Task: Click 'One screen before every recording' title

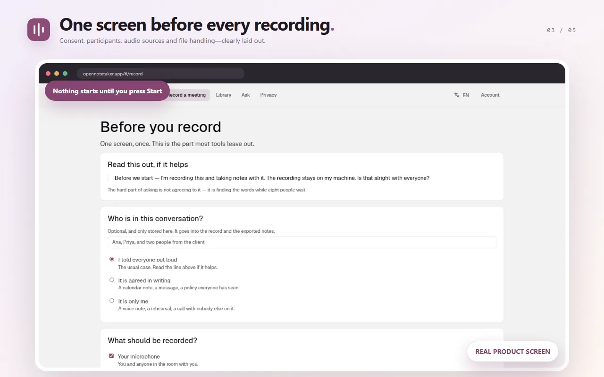Action: point(197,25)
